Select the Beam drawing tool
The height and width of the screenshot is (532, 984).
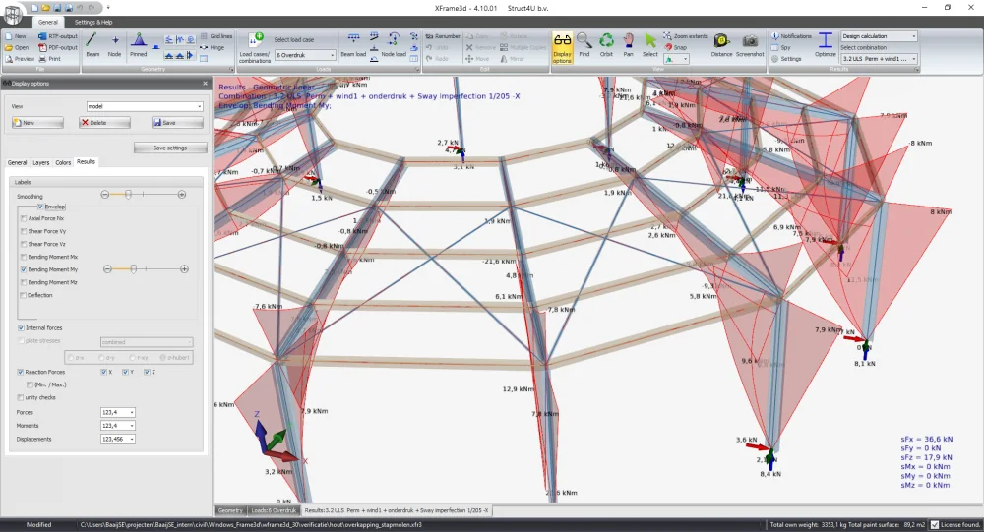point(92,45)
